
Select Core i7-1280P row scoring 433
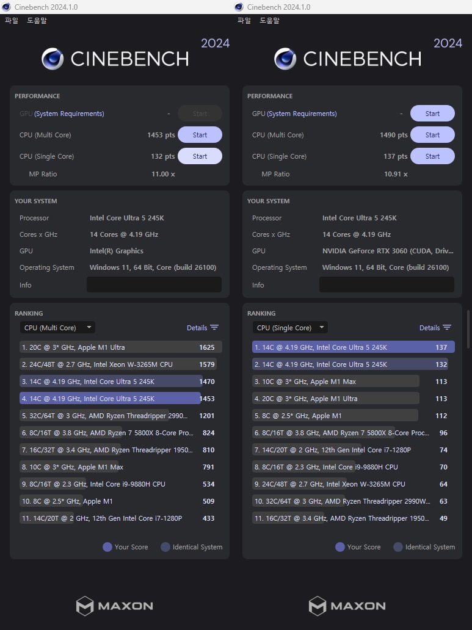pyautogui.click(x=121, y=518)
